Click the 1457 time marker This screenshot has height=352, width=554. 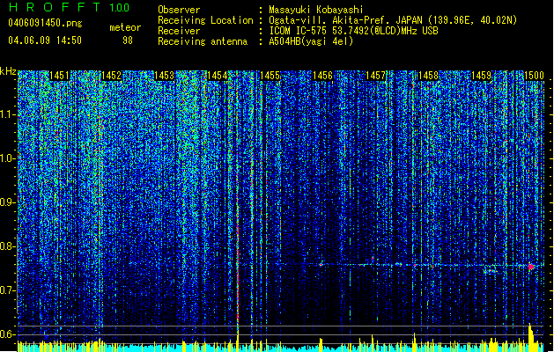[x=375, y=76]
